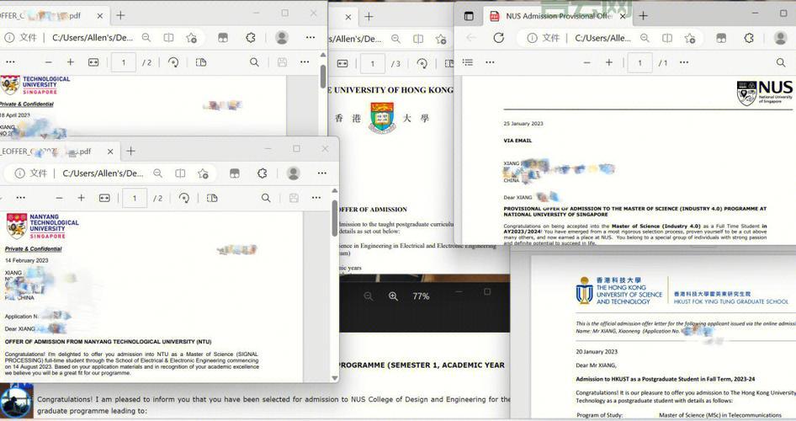Open browser settings menu in top-left NTU window
796x421 pixels.
(x=311, y=38)
